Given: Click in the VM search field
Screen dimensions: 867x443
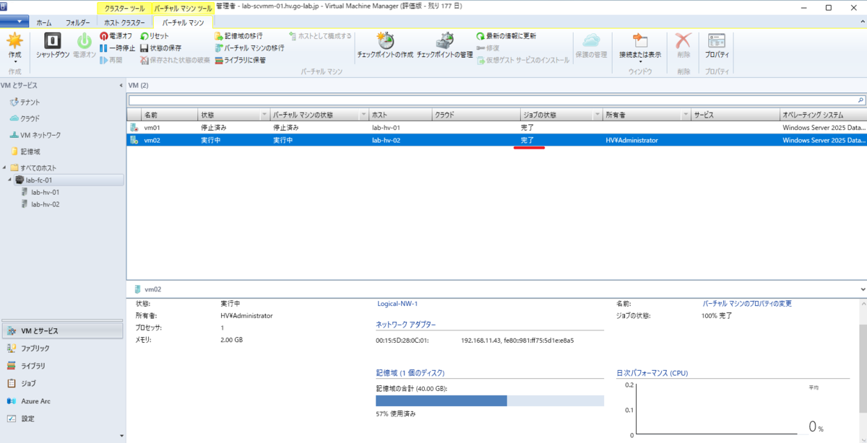Looking at the screenshot, I should pyautogui.click(x=491, y=100).
